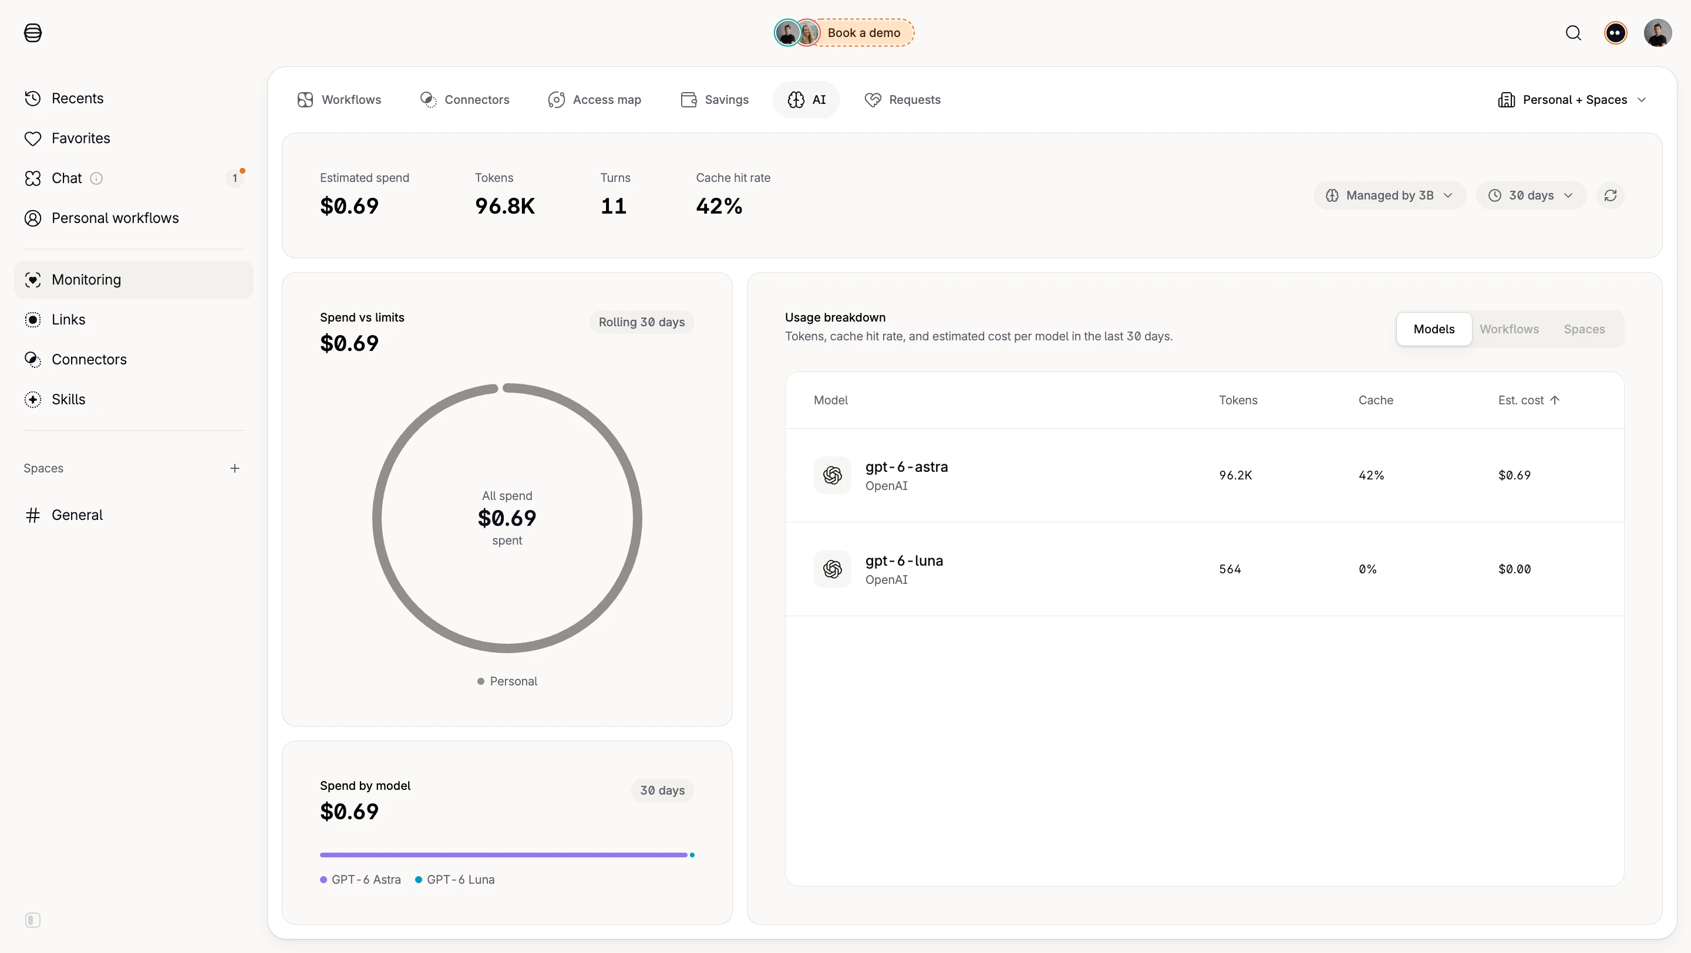This screenshot has width=1691, height=953.
Task: Switch to the Savings tab
Action: point(714,100)
